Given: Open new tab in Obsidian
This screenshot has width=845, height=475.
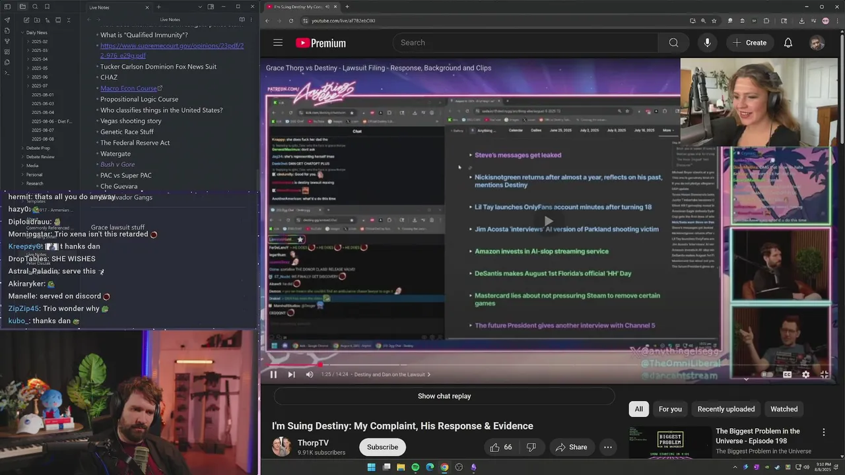Looking at the screenshot, I should click(158, 7).
